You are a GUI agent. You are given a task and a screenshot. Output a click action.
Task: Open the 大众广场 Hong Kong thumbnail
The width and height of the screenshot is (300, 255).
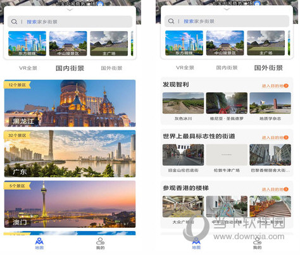pos(183,206)
